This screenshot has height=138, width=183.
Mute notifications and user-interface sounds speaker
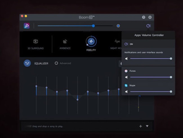pyautogui.click(x=126, y=59)
